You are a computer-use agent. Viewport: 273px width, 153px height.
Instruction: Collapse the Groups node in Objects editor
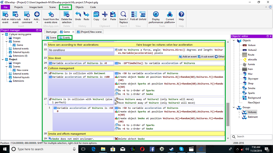[234, 107]
